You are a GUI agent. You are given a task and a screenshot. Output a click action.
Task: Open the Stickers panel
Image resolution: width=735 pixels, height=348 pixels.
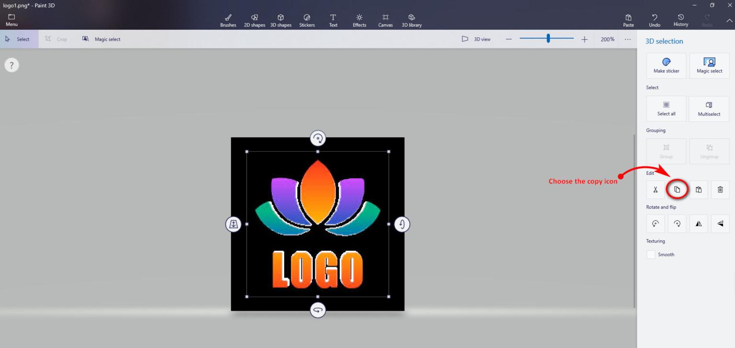307,20
